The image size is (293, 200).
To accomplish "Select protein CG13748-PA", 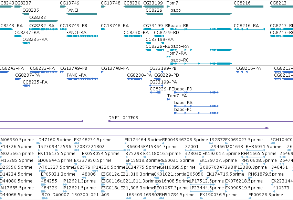I will (x=115, y=68).
